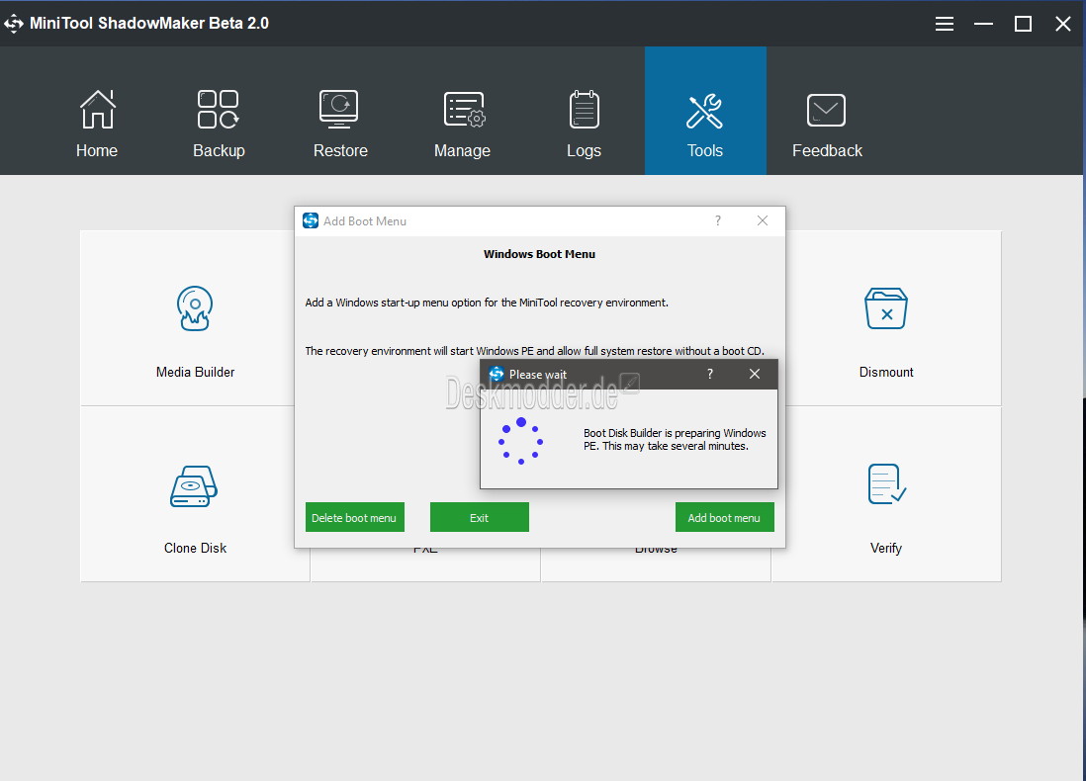View the Logs tab
The image size is (1086, 781).
pyautogui.click(x=584, y=111)
